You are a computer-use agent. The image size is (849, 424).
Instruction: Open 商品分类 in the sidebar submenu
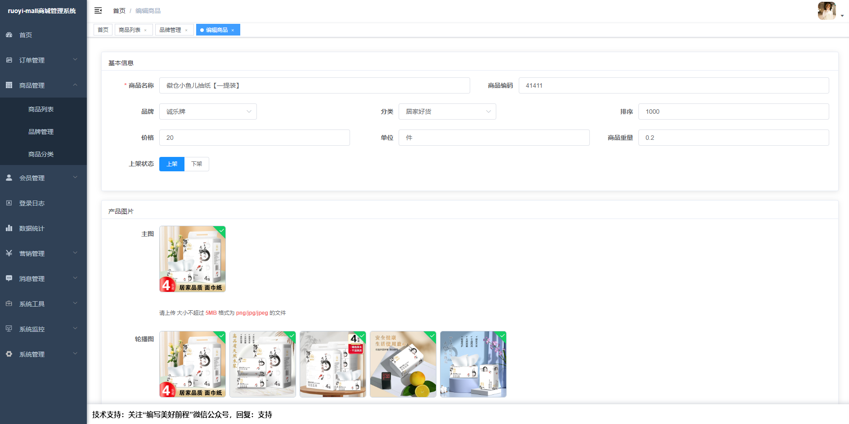point(41,154)
